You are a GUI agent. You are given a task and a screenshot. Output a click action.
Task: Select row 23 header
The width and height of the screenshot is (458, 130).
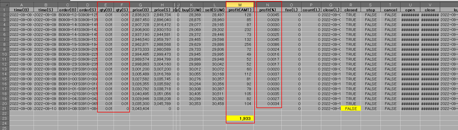pyautogui.click(x=5, y=118)
